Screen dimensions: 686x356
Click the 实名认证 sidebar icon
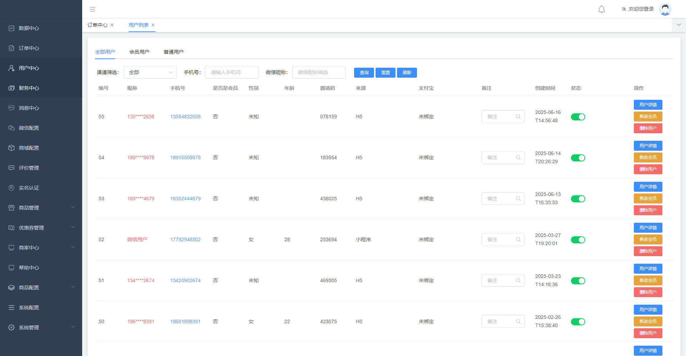pyautogui.click(x=11, y=188)
